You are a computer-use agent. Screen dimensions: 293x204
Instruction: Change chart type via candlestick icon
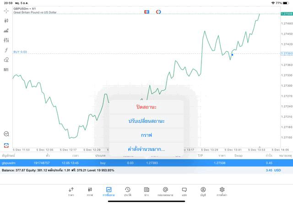[6, 21]
